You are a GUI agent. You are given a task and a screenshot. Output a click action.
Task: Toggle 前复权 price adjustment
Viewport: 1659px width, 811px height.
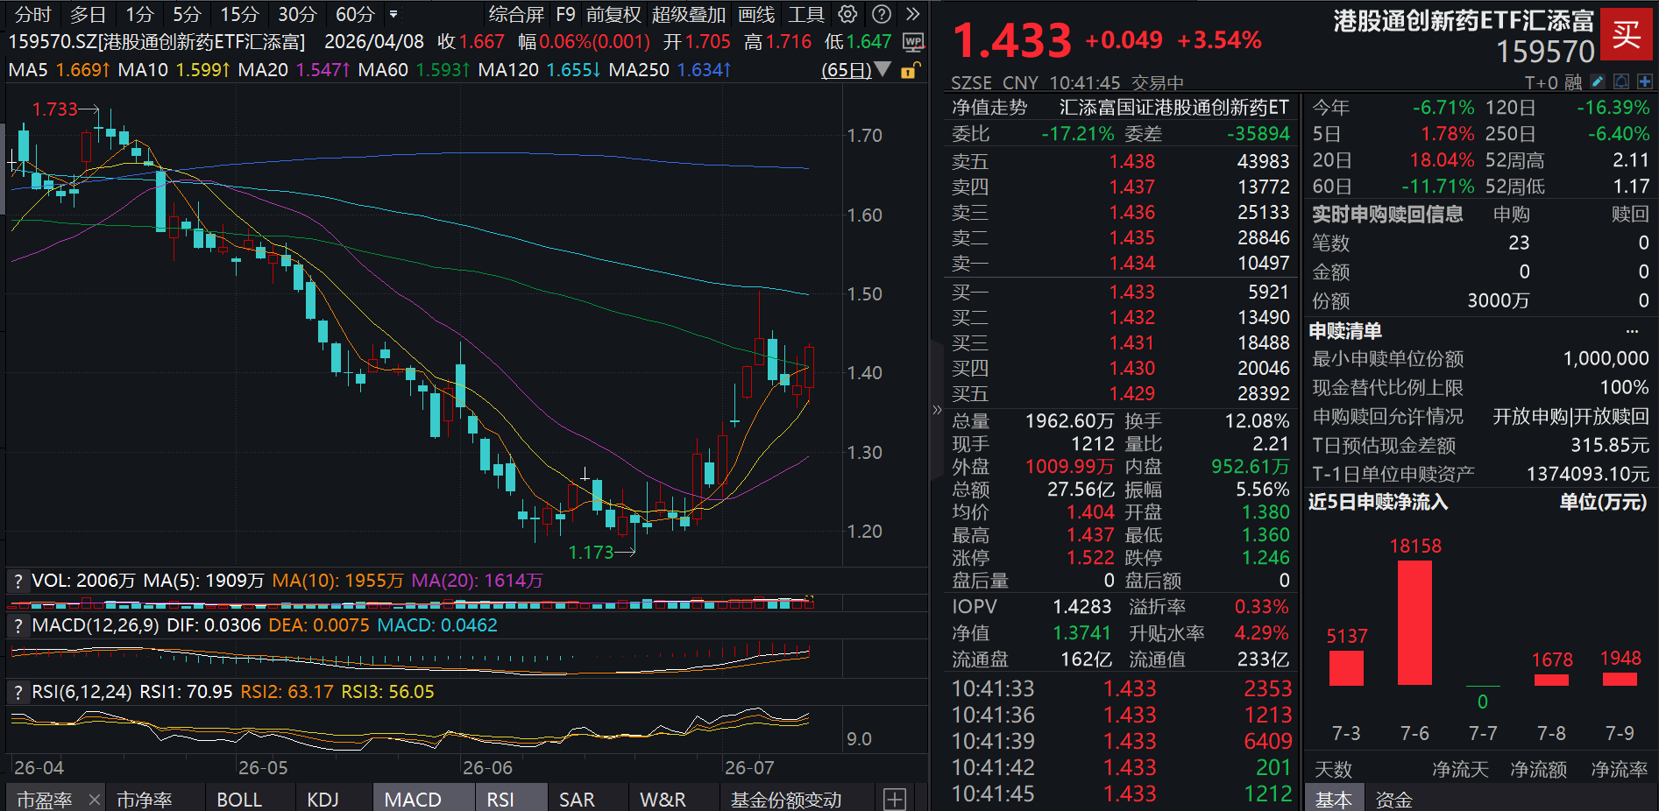click(613, 14)
